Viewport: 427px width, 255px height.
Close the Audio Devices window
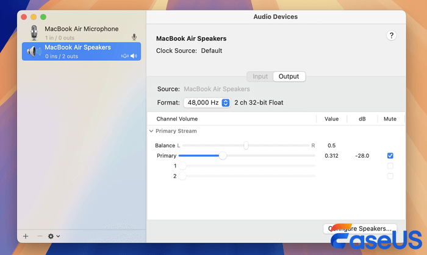pos(24,17)
